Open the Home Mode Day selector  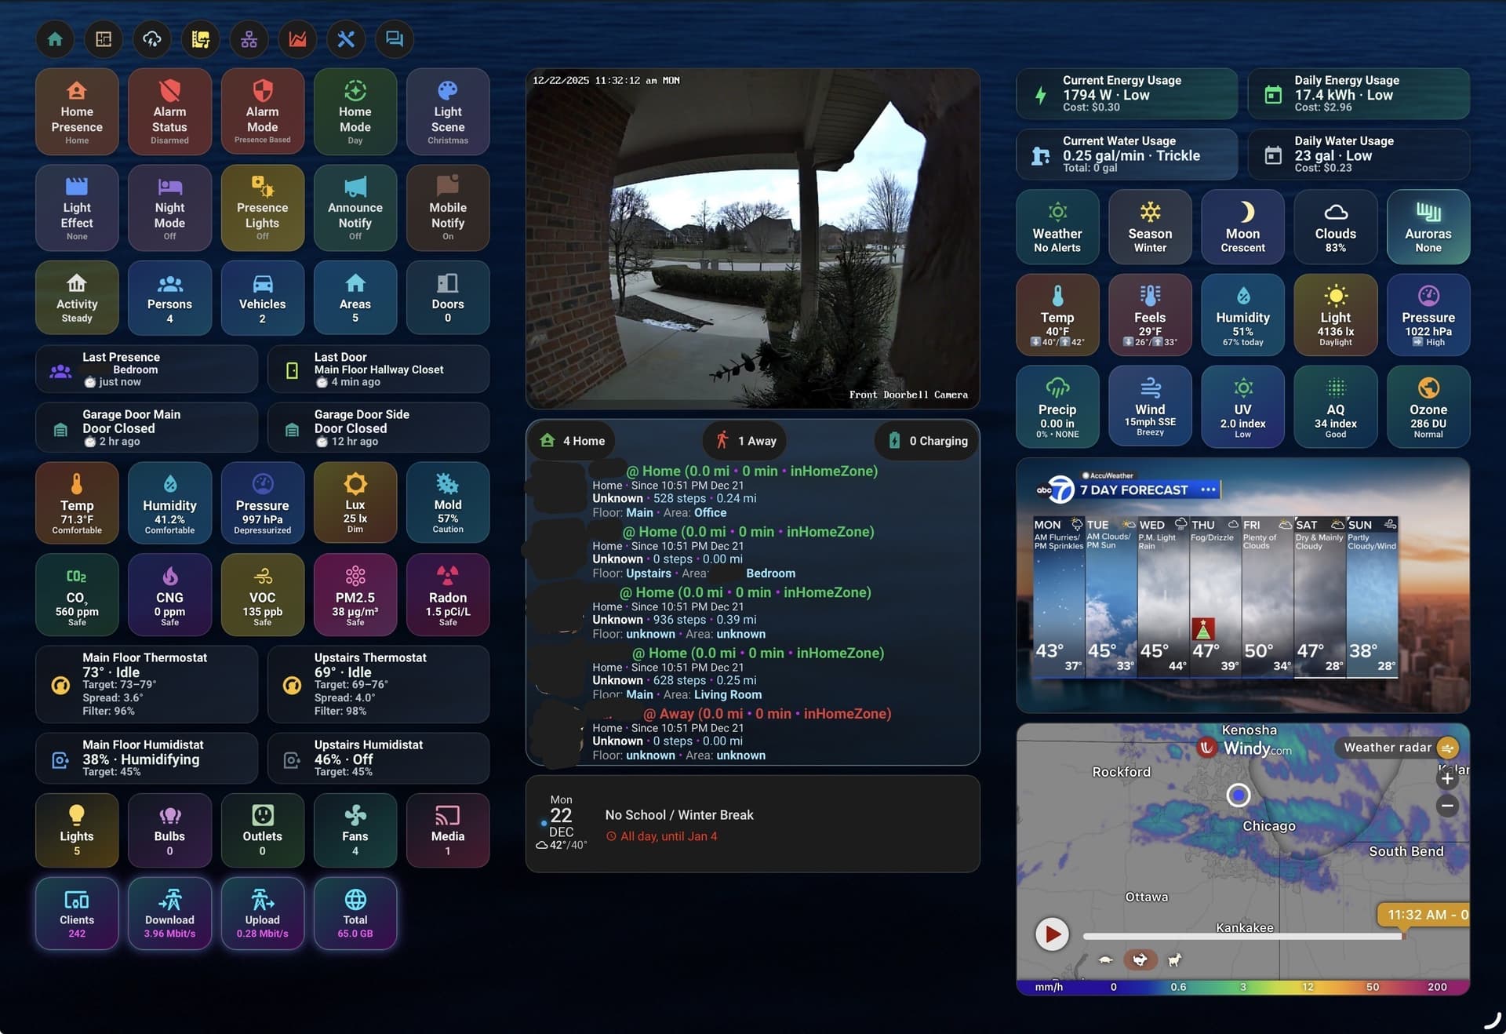(x=355, y=112)
